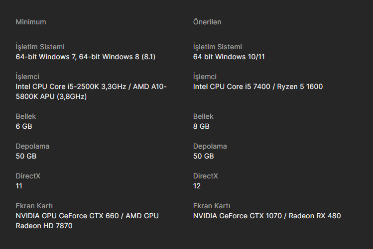Click the İşletim Sistemi label under Minimum
This screenshot has height=249, width=373.
coord(40,47)
